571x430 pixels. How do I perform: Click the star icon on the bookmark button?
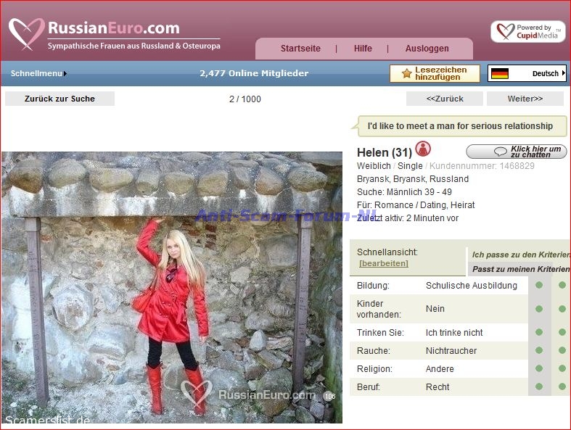[406, 74]
